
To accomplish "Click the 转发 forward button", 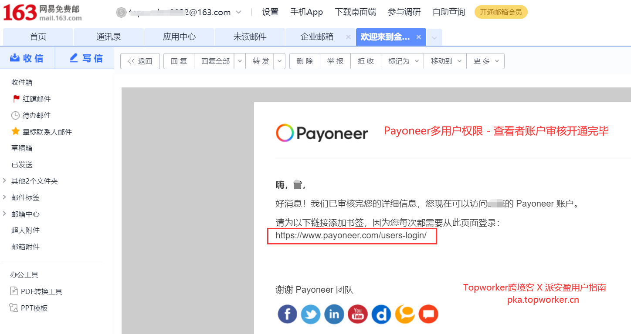I will tap(261, 61).
